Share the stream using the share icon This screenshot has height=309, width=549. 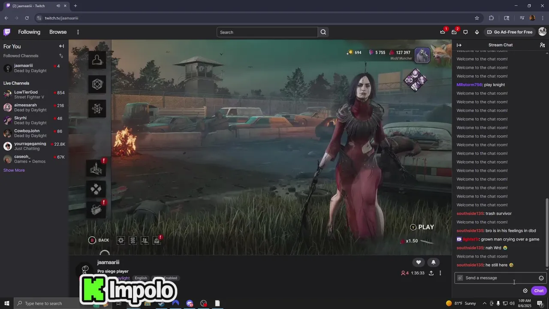pos(431,273)
